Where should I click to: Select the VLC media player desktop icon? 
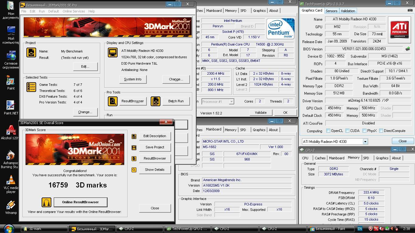(11, 184)
